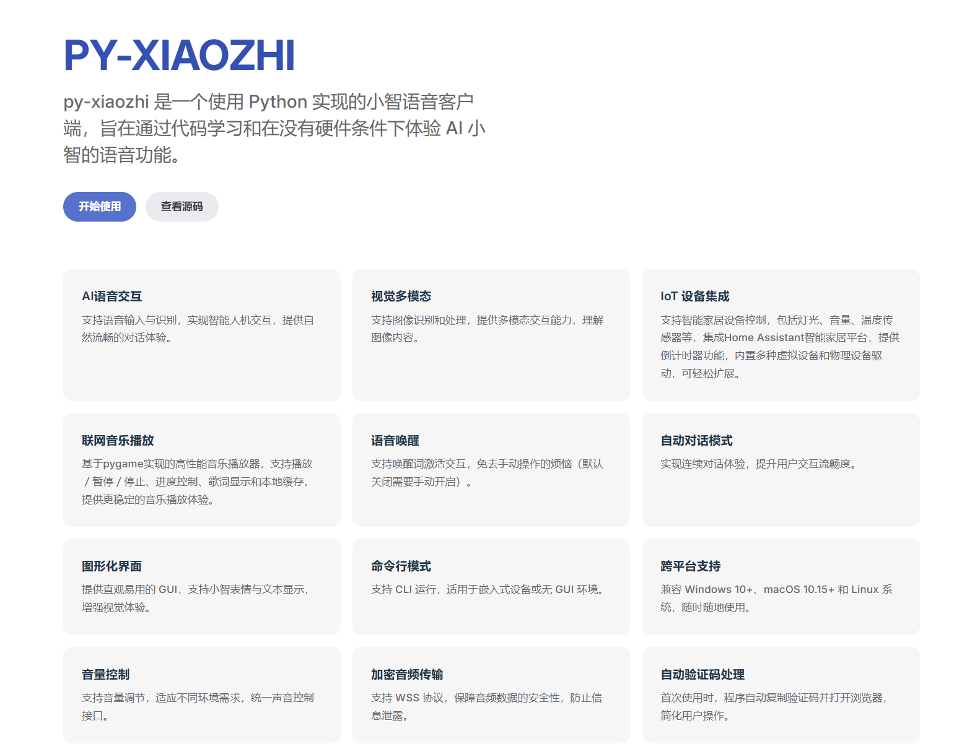Click description 支持 WSS 协议
Viewport: 967px width, 749px height.
(x=487, y=707)
